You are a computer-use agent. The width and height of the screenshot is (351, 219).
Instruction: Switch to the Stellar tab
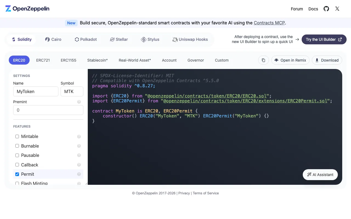tap(119, 39)
